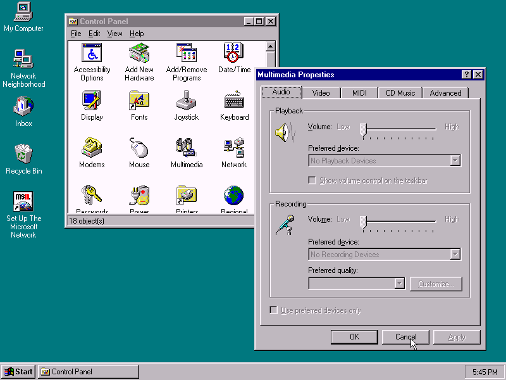The width and height of the screenshot is (506, 380).
Task: Switch to the MIDI tab
Action: point(359,93)
